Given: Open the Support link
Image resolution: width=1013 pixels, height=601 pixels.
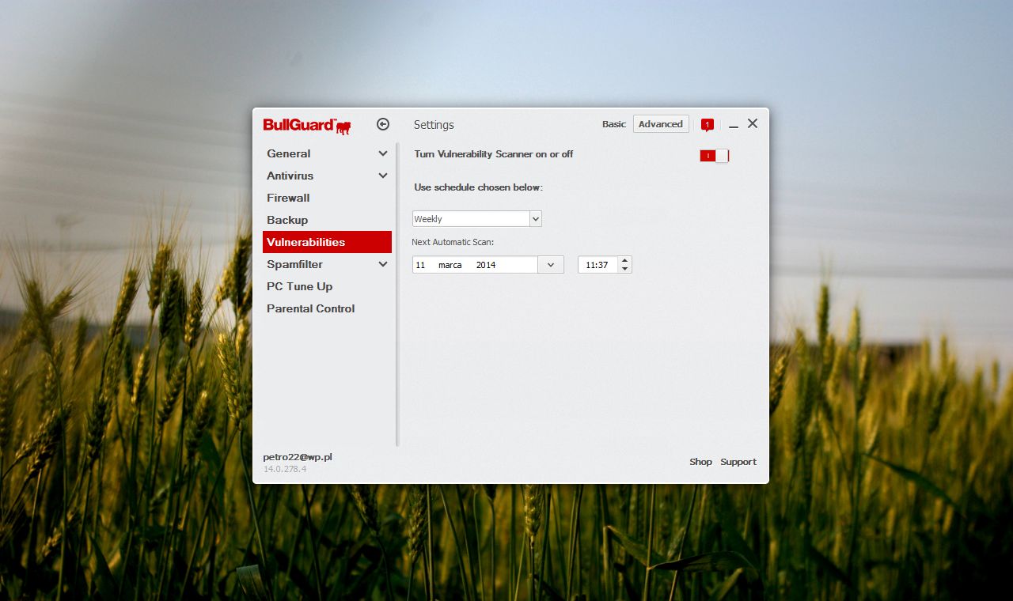Looking at the screenshot, I should (x=738, y=462).
